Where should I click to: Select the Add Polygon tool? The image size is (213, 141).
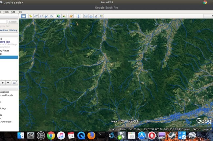click(x=36, y=16)
